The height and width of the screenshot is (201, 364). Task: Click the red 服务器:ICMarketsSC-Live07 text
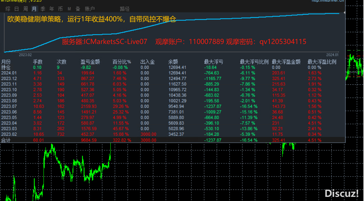click(105, 41)
